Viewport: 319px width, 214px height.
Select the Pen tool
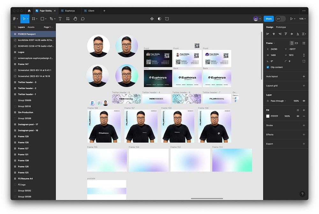(x=51, y=19)
